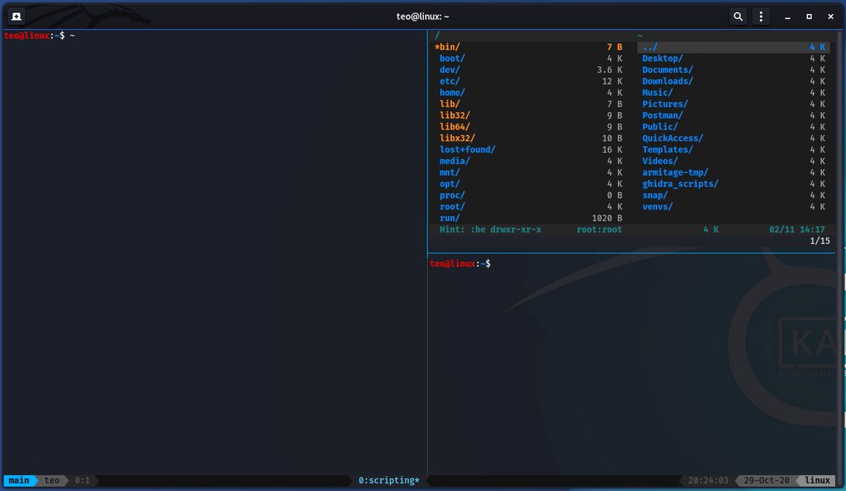Click the '3.6 K' size of dev/
The height and width of the screenshot is (491, 846).
point(609,70)
